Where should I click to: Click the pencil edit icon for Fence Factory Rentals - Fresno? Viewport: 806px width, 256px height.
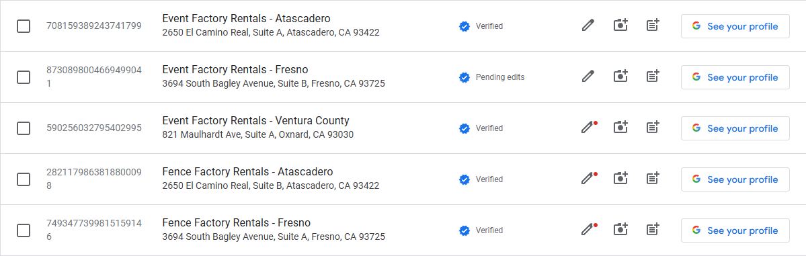[588, 229]
